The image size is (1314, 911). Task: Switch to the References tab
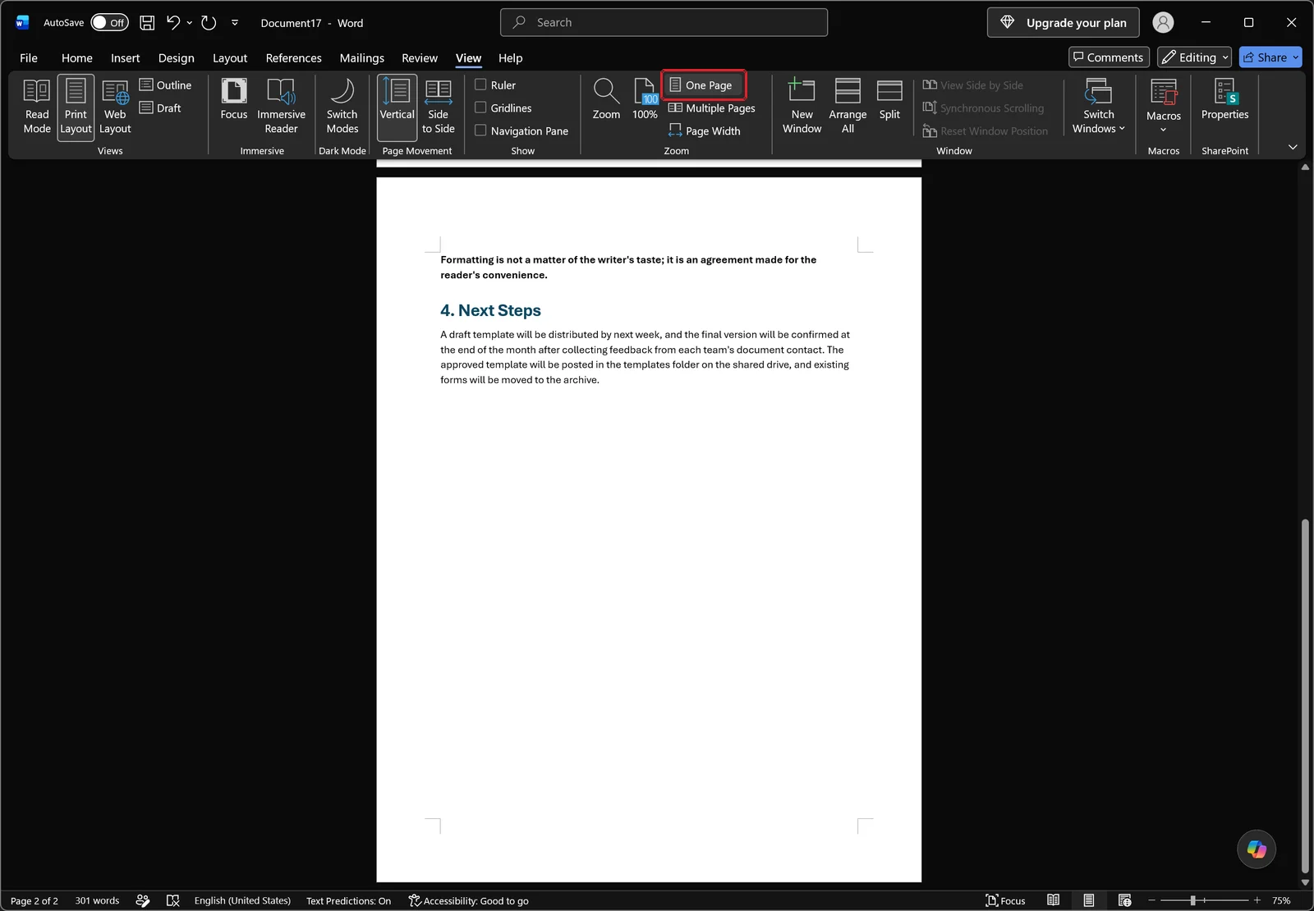coord(293,58)
